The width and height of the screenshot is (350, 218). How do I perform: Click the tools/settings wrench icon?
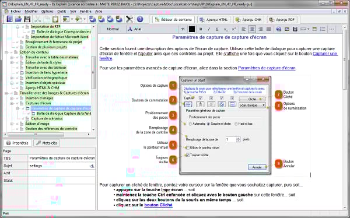tap(129, 19)
